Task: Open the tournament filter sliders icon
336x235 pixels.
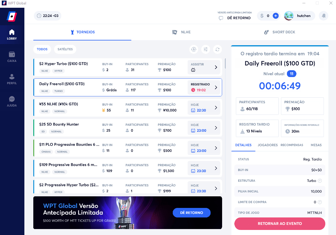Action: click(205, 49)
